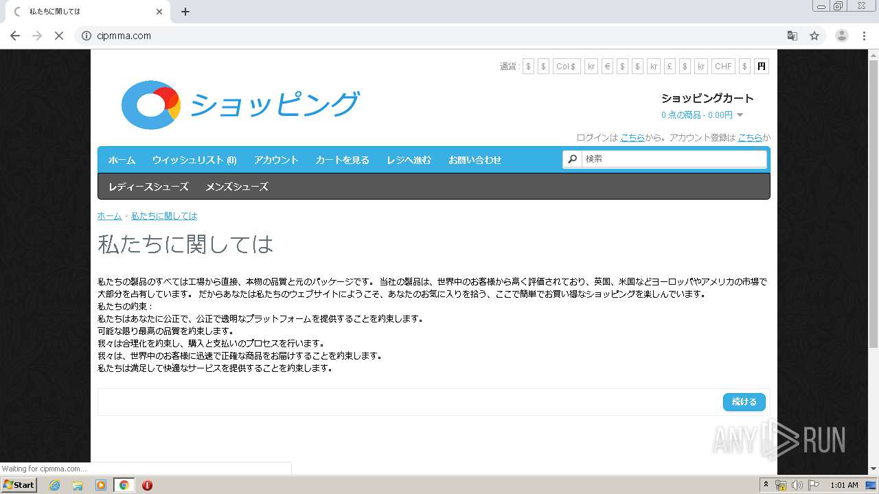Open the network tray icon
879x494 pixels.
pyautogui.click(x=781, y=485)
